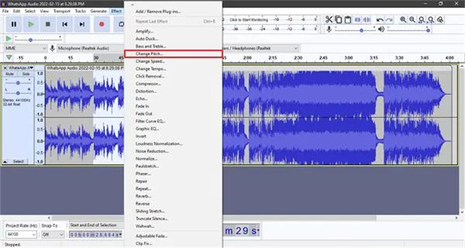Click the Copy icon in edit toolbar
Viewport: 465px width, 248px height.
coord(339,20)
